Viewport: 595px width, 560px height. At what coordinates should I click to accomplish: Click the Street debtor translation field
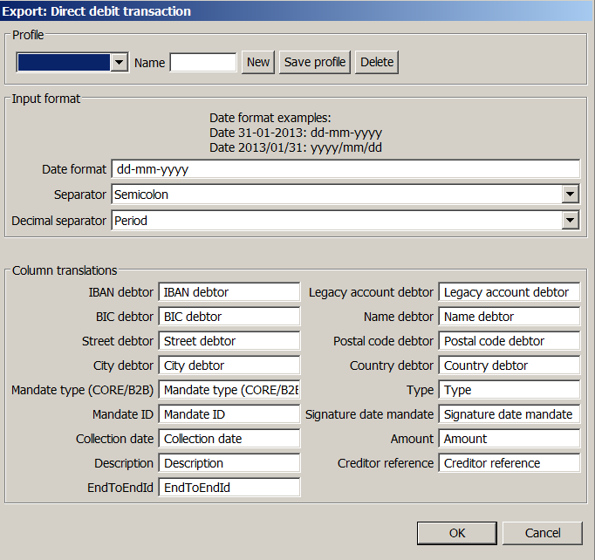(229, 341)
